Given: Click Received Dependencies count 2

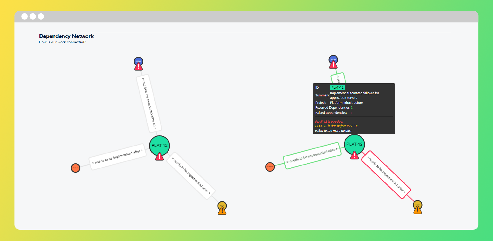Looking at the screenshot, I should [x=352, y=108].
